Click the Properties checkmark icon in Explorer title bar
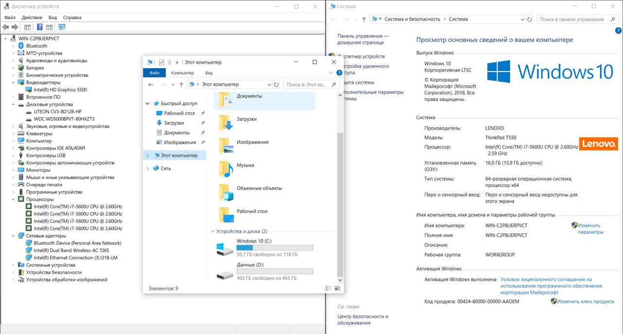 [161, 62]
